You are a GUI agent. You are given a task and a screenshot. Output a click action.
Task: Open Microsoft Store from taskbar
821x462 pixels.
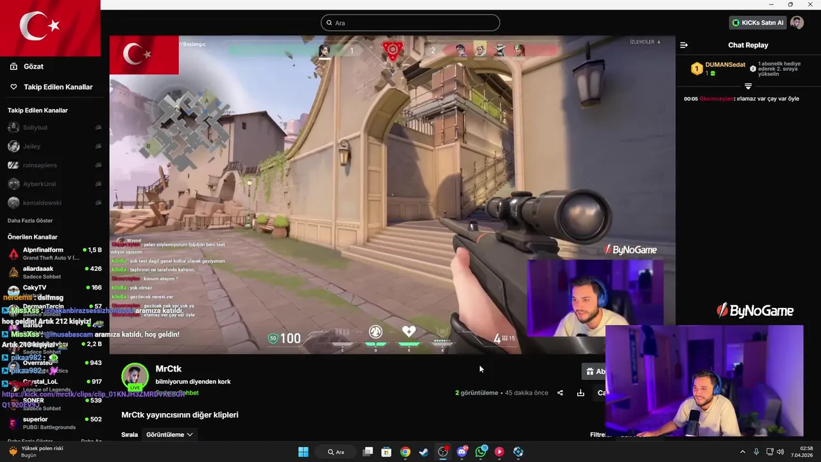pyautogui.click(x=386, y=452)
